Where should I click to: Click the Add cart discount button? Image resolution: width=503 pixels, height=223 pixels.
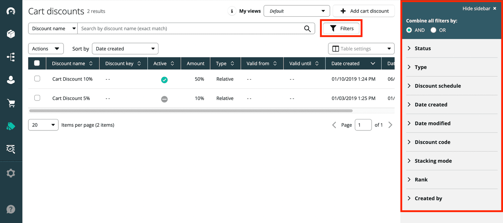click(x=364, y=11)
